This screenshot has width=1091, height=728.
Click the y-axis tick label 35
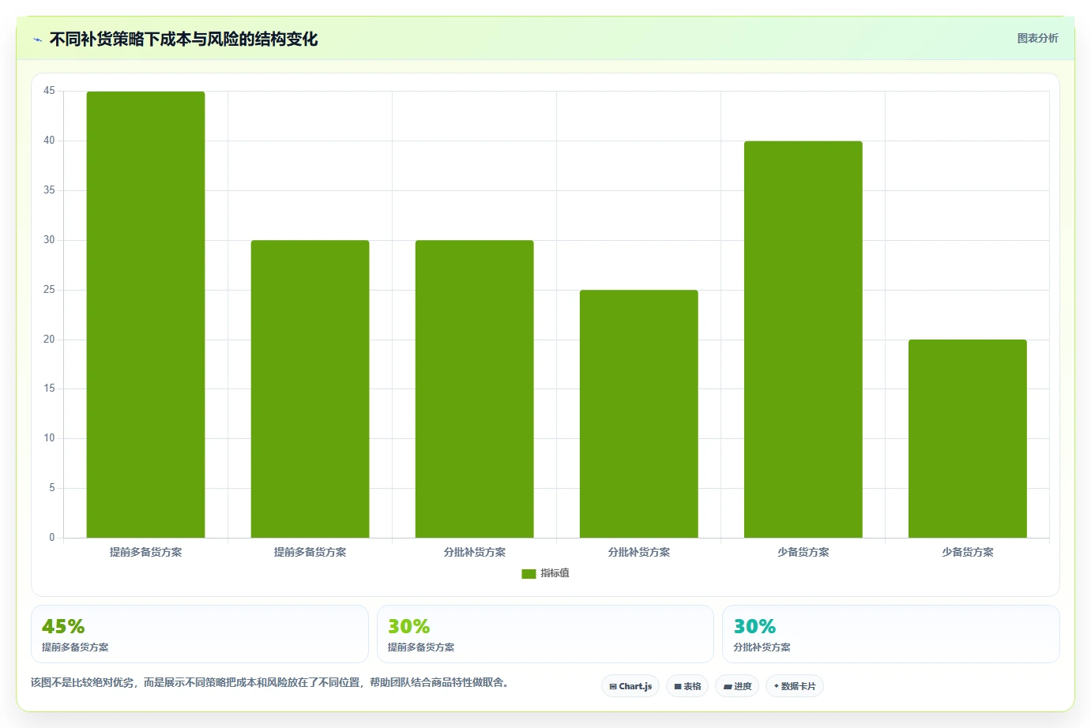click(49, 190)
